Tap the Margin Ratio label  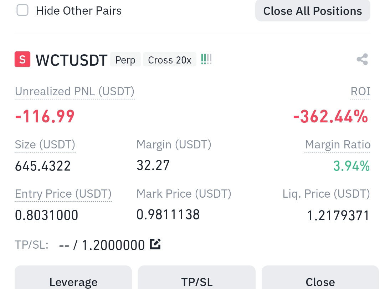coord(338,144)
